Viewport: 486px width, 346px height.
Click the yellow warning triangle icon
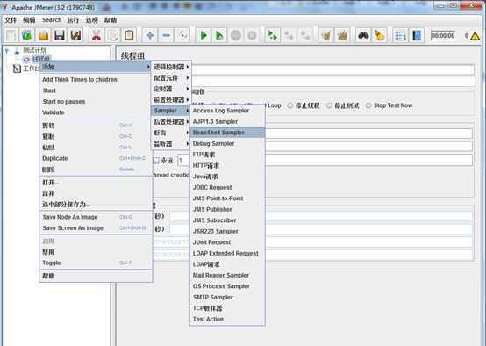[x=475, y=36]
